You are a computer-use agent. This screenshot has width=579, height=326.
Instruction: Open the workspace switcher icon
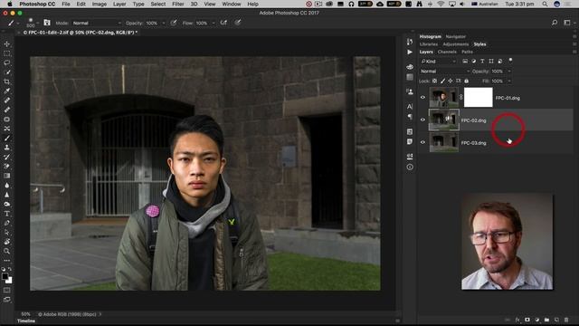point(567,23)
